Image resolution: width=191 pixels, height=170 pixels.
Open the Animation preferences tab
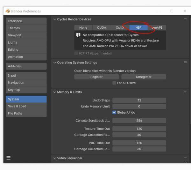pos(26,57)
